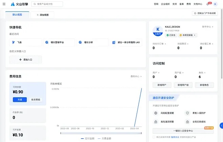Click the KALE_DESIGN account name

173,27
